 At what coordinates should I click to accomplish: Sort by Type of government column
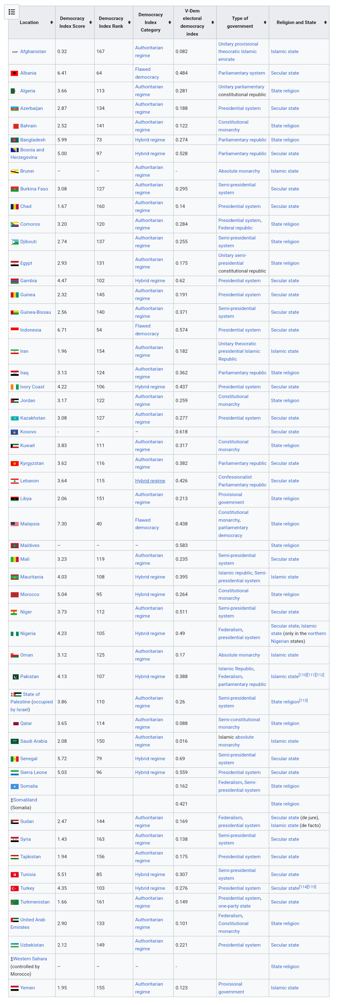(265, 22)
